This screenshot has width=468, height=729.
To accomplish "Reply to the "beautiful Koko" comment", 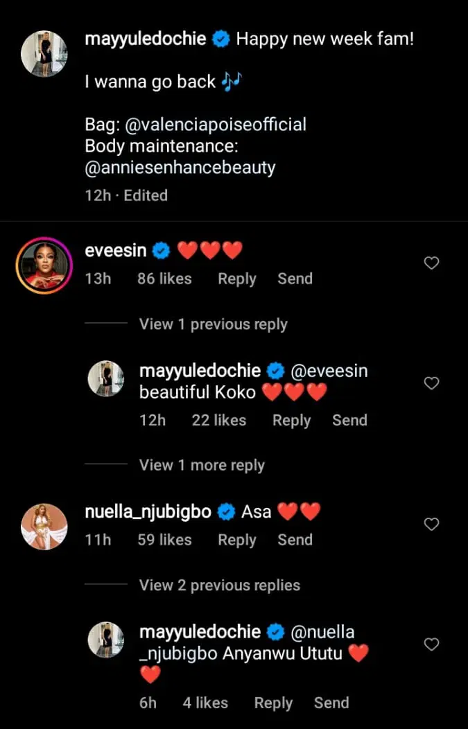I will coord(291,420).
